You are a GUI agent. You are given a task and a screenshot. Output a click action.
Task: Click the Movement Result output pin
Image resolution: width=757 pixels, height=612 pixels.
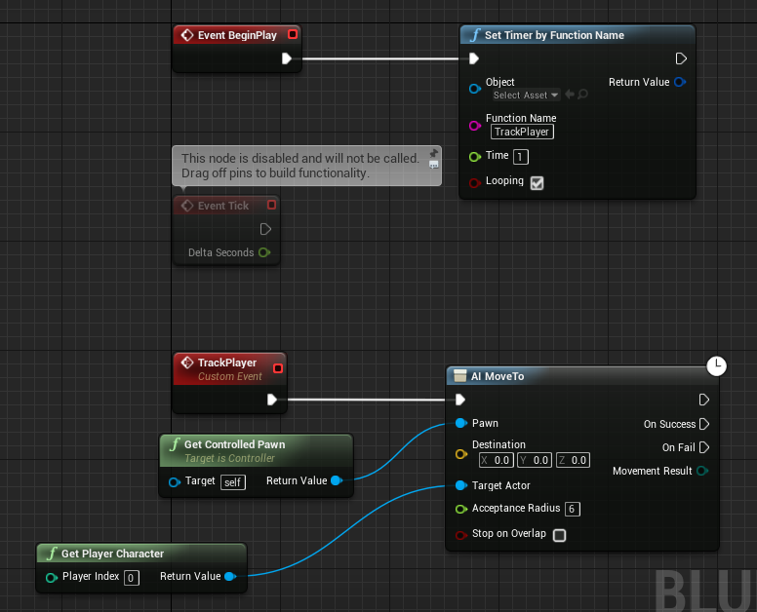point(702,471)
